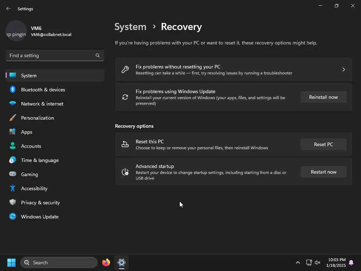Click the Privacy & security shield icon
The image size is (361, 271).
pos(13,202)
